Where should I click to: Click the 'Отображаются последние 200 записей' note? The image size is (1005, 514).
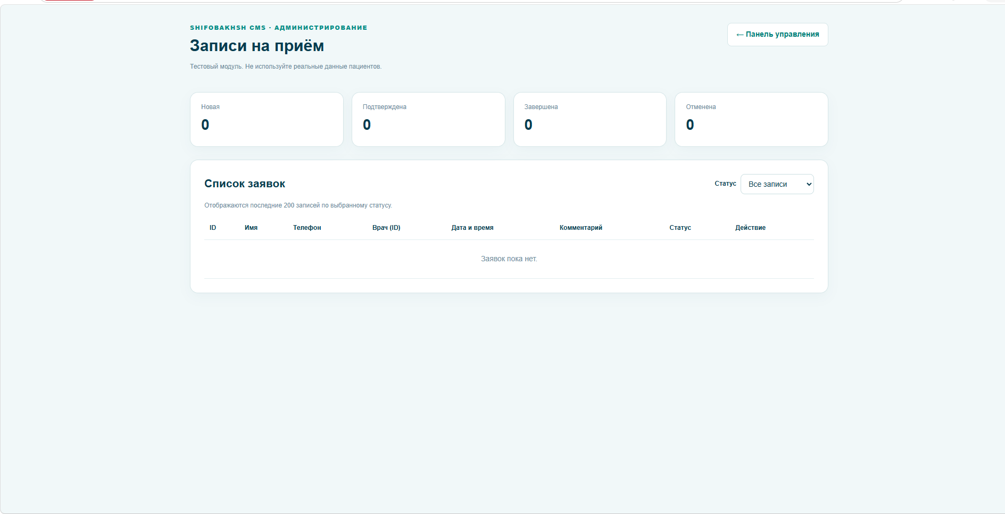tap(298, 205)
